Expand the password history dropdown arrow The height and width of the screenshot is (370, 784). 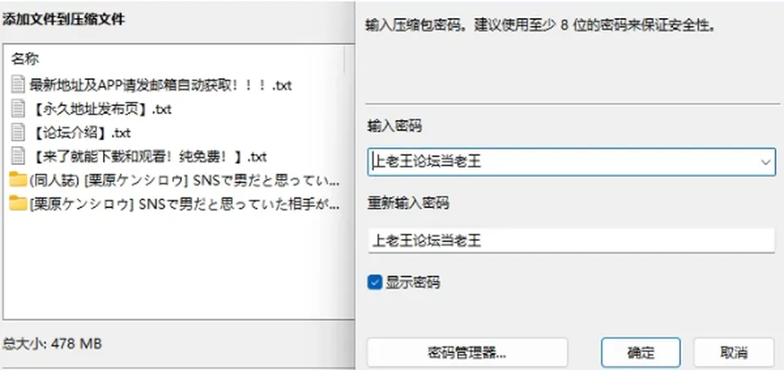click(x=765, y=162)
